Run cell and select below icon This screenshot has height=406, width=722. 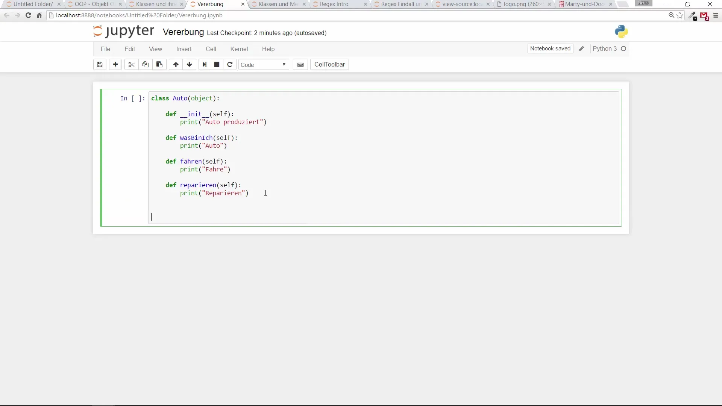click(x=204, y=65)
